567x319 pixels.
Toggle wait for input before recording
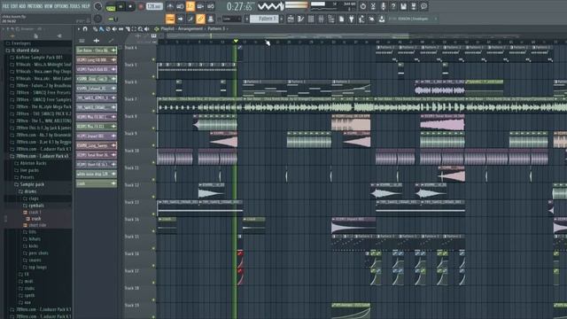(x=180, y=6)
